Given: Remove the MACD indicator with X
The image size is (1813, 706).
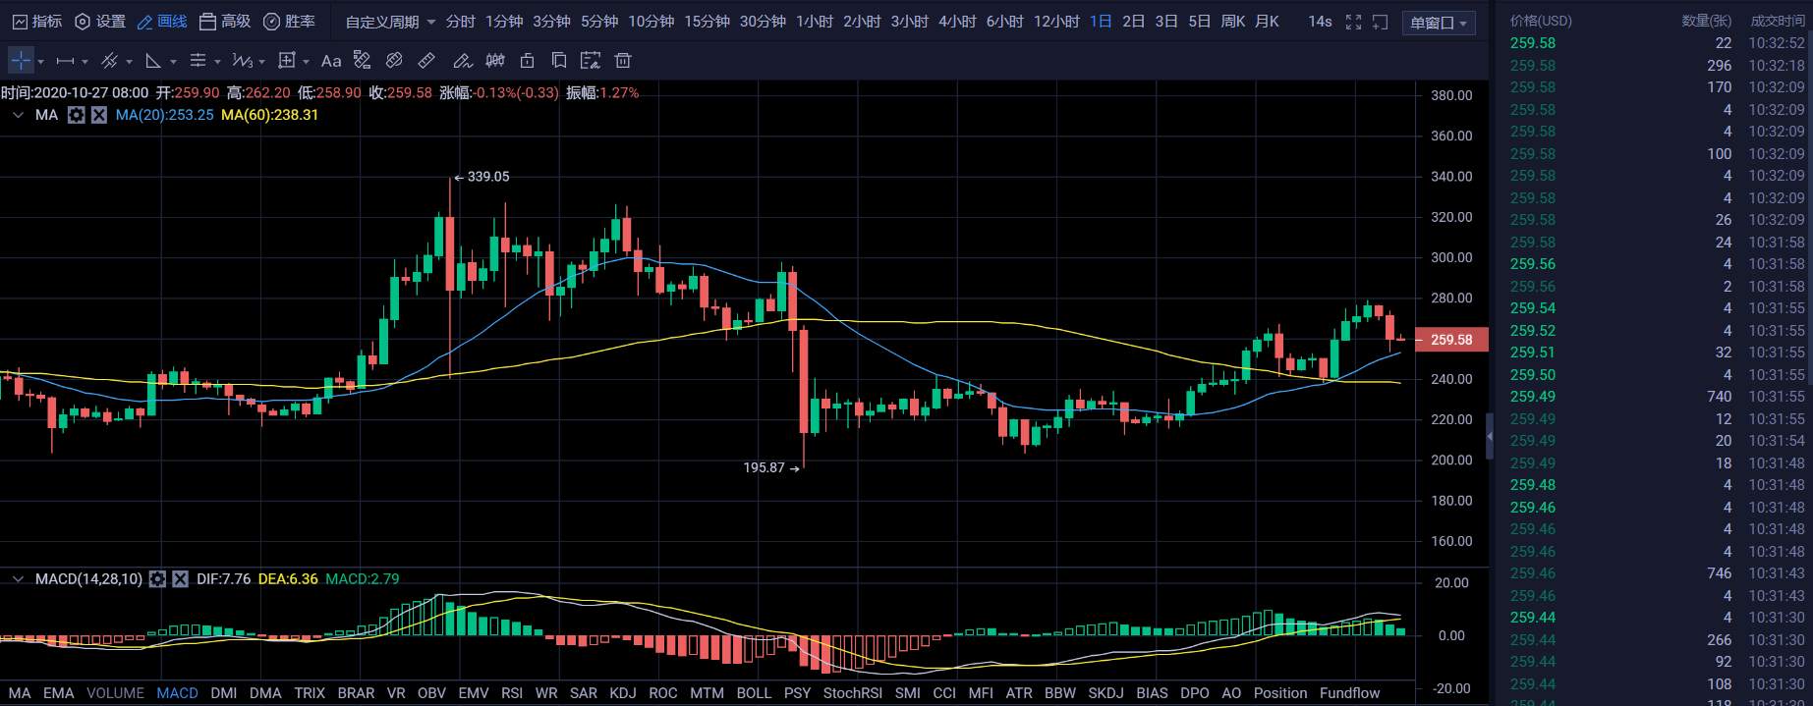Looking at the screenshot, I should pos(180,579).
